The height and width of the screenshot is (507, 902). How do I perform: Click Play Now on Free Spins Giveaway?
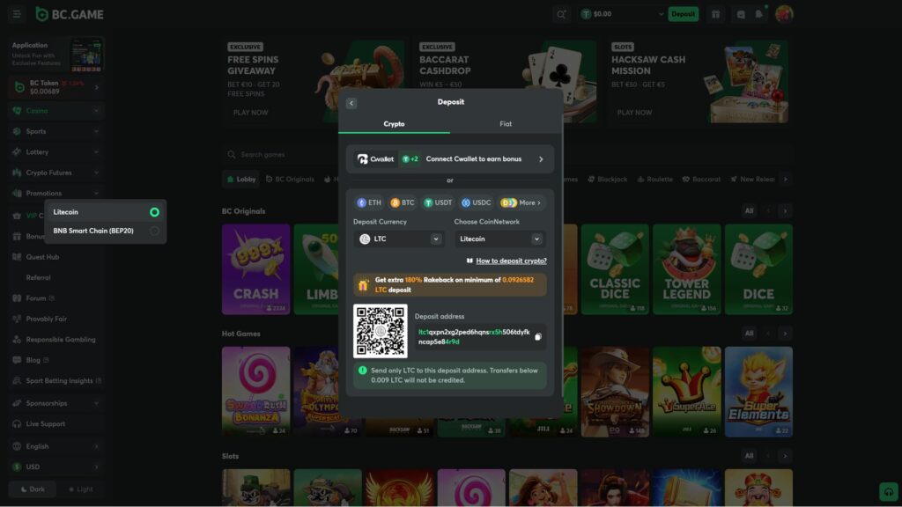251,113
